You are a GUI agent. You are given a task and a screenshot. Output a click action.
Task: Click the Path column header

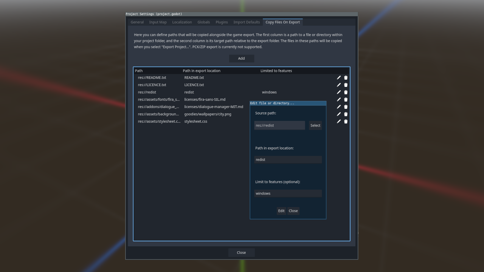[x=139, y=71]
